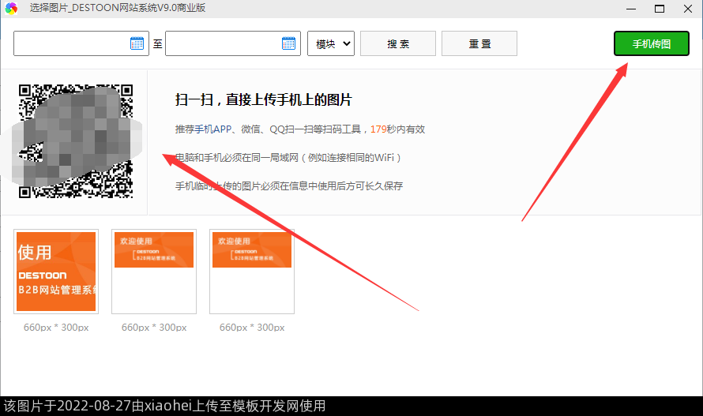Focus the end date field after 至
Screen dimensions: 703x416
coord(223,43)
